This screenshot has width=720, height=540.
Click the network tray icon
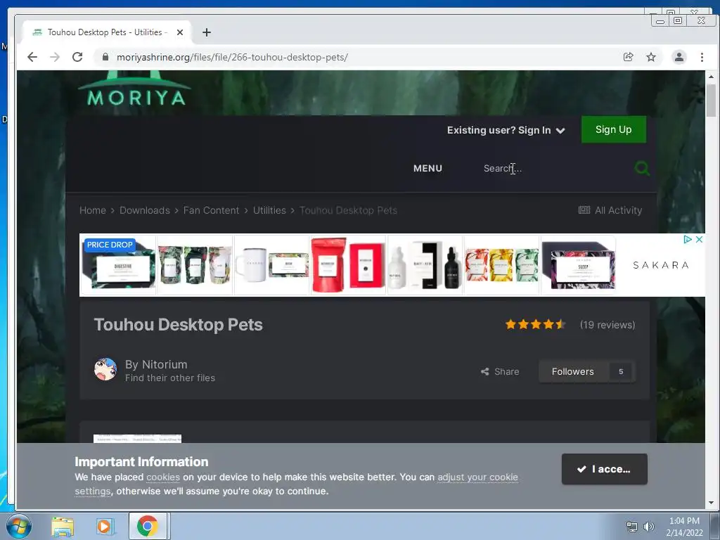632,527
